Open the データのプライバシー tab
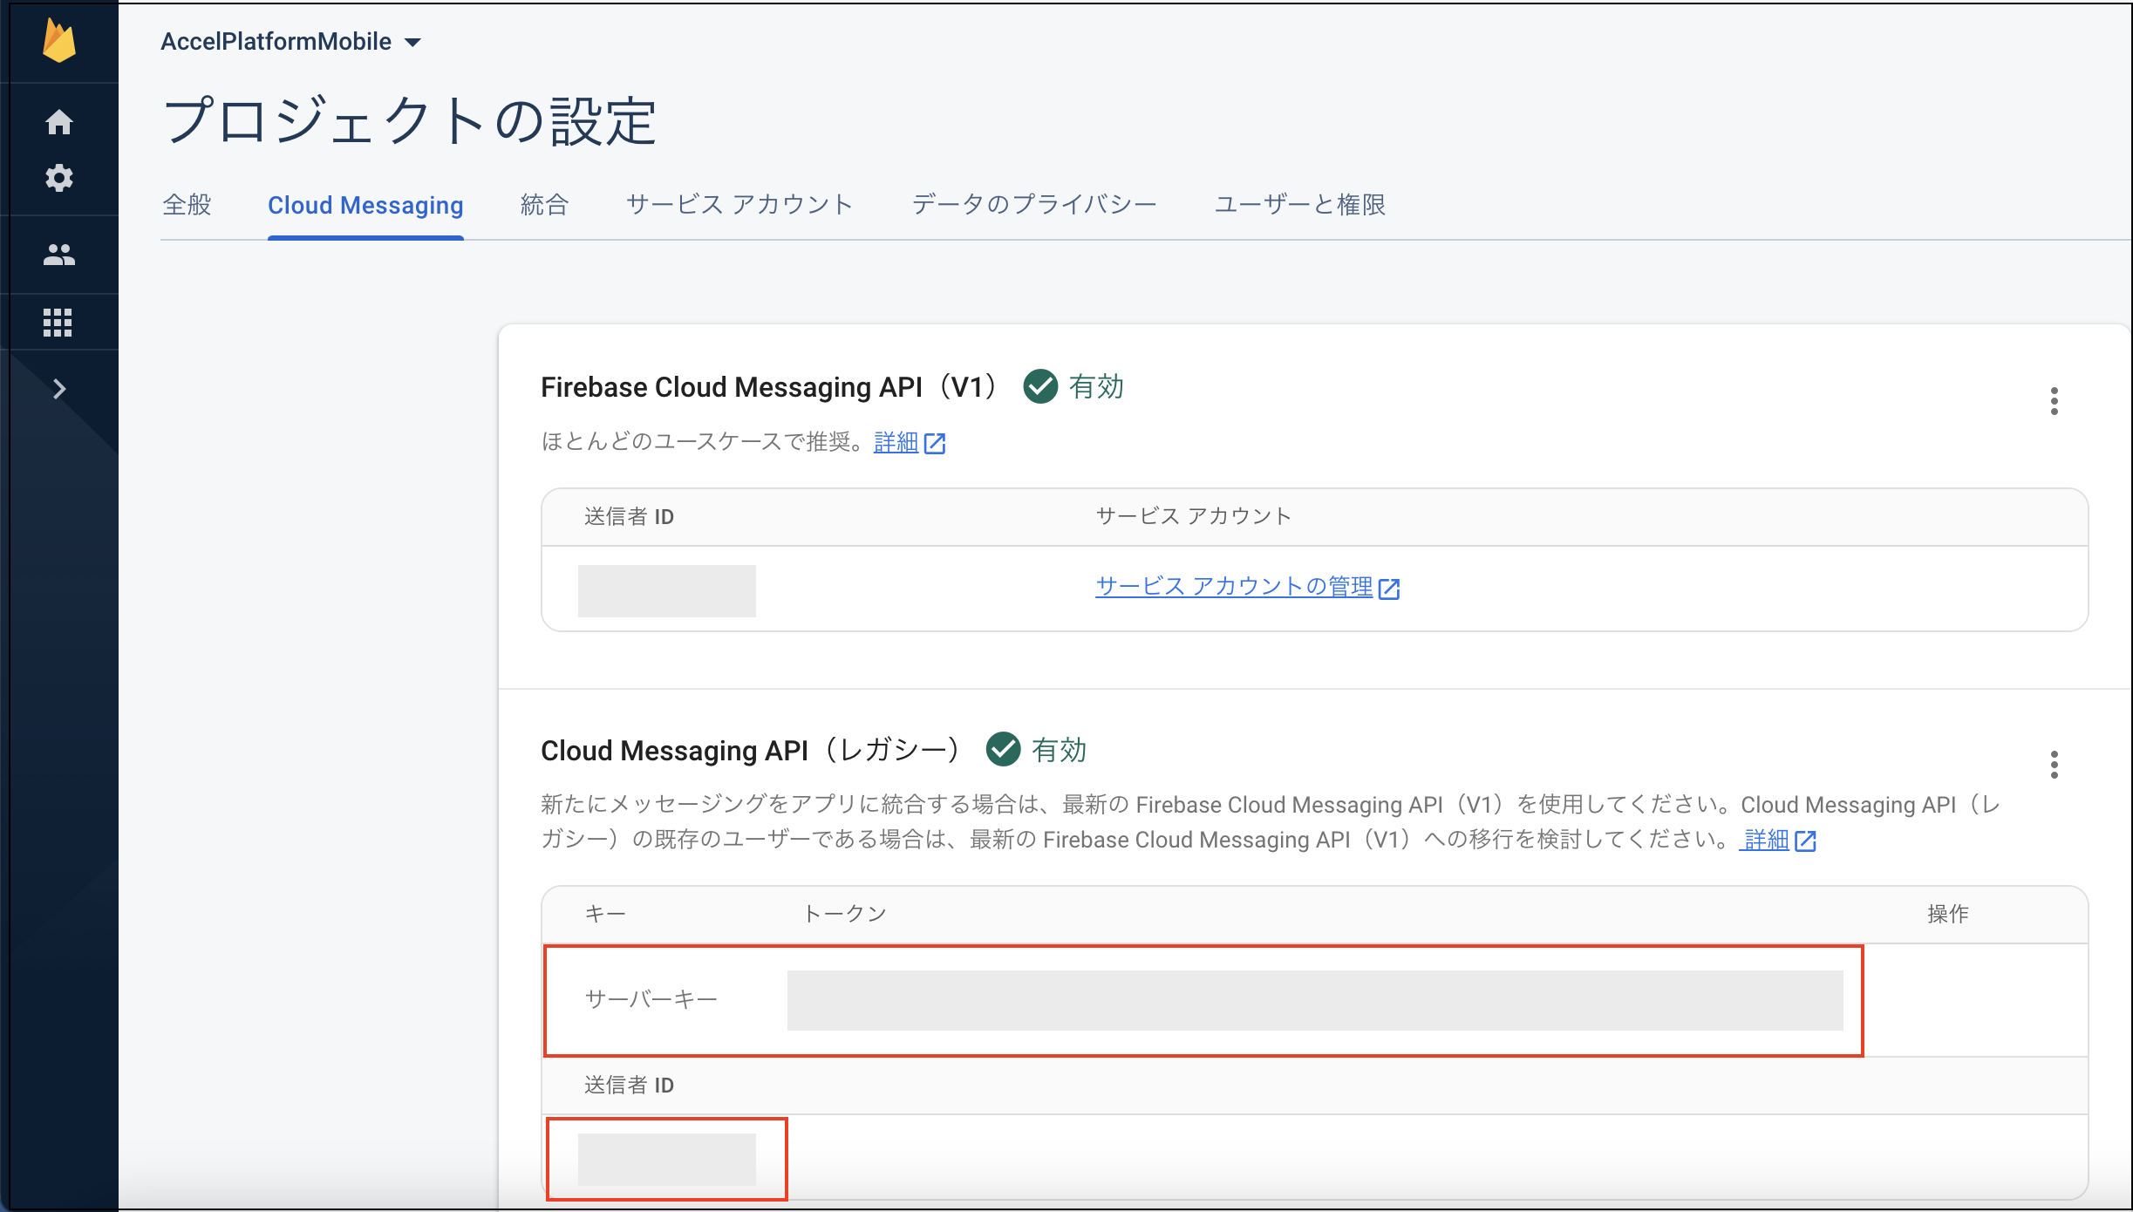The height and width of the screenshot is (1212, 2133). coord(1034,205)
